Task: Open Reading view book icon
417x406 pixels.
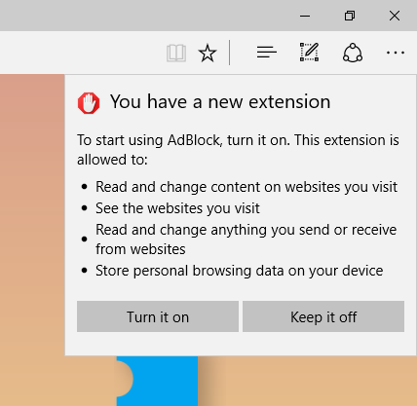Action: (x=176, y=53)
